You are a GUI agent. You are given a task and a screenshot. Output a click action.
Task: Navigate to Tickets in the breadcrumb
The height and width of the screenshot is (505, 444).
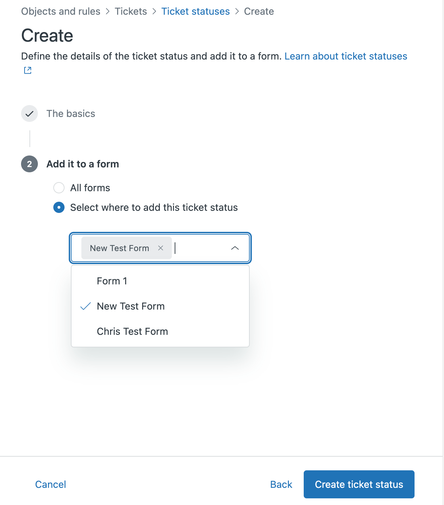130,11
